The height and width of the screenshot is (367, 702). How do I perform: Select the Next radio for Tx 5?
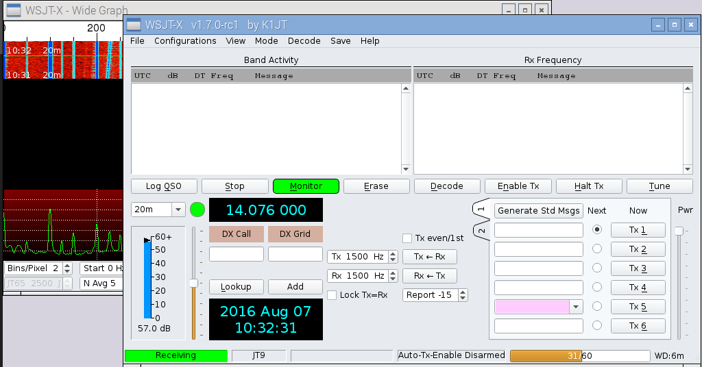click(597, 306)
